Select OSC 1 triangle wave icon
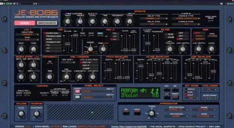Screen dimensions: 234x128 (x=53, y=51)
